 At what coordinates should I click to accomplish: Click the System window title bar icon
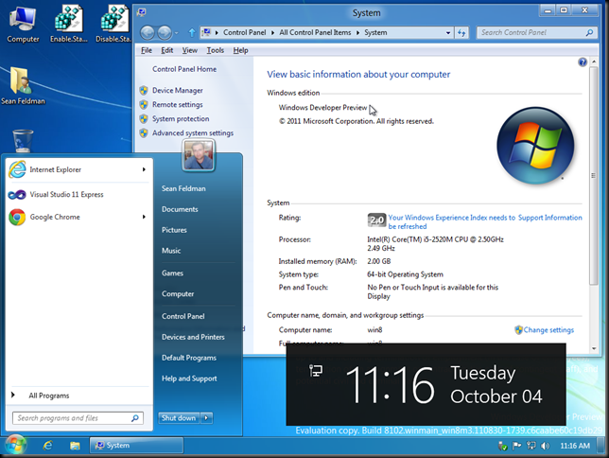[x=142, y=12]
